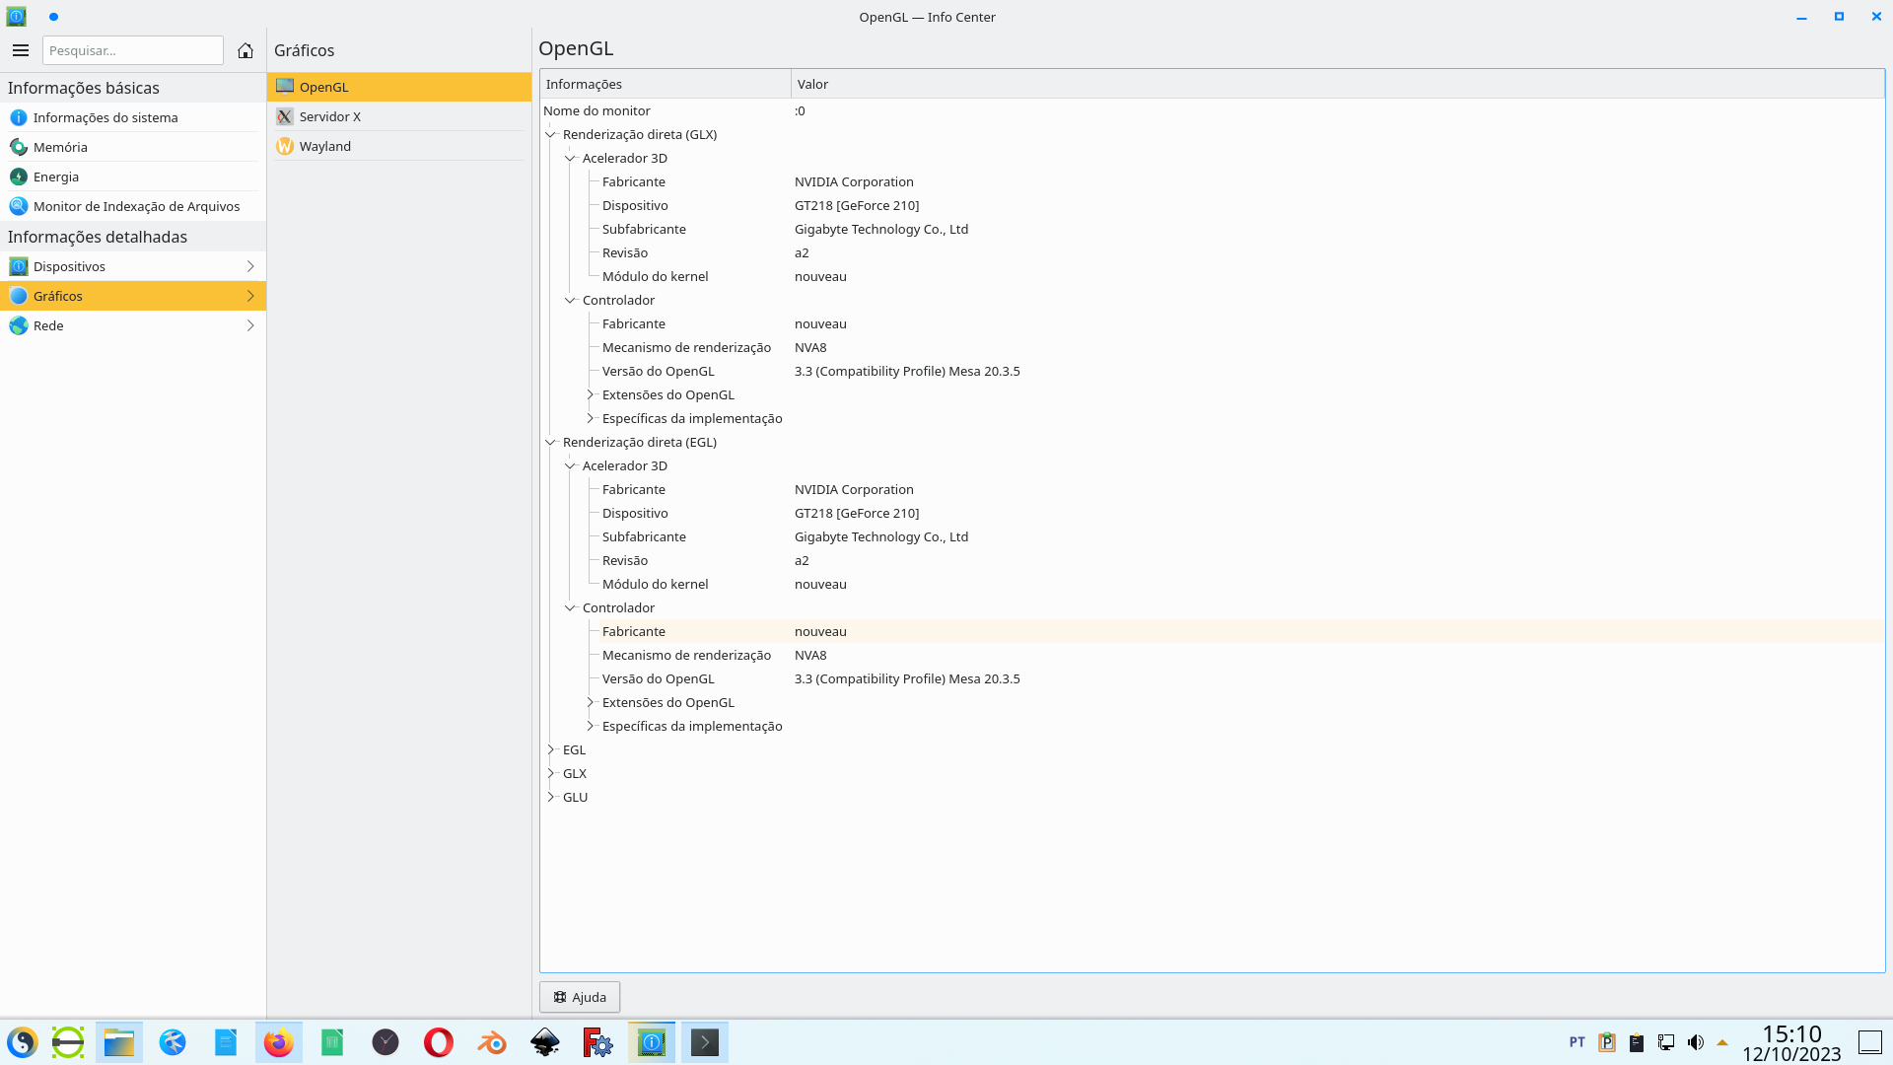The image size is (1893, 1065).
Task: Click the show desktop button
Action: (1870, 1042)
